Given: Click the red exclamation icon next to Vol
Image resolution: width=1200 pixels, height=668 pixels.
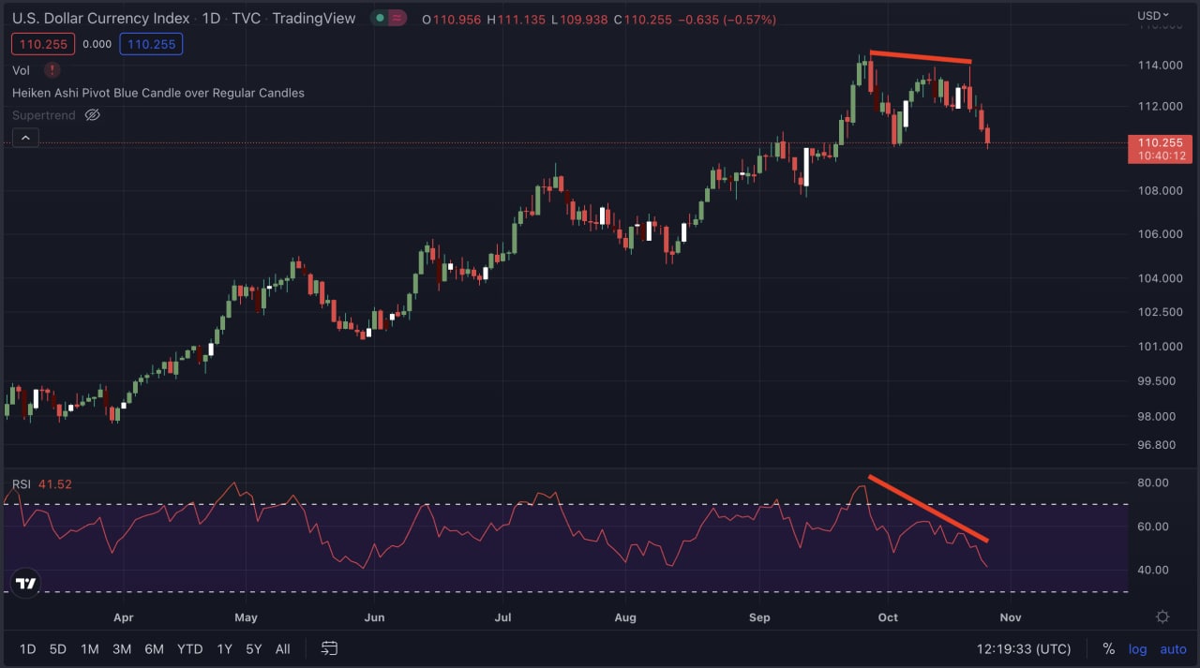Looking at the screenshot, I should click(x=52, y=70).
